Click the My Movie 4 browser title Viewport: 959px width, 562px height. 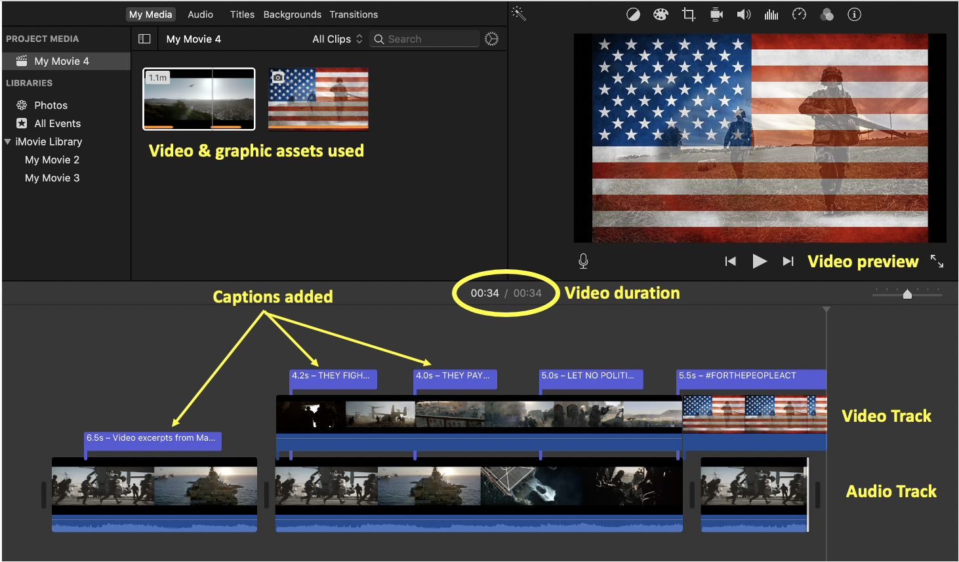point(194,39)
